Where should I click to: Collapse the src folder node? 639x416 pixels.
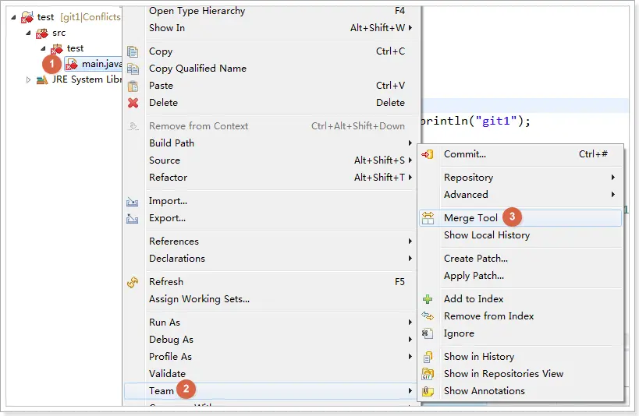[x=28, y=33]
